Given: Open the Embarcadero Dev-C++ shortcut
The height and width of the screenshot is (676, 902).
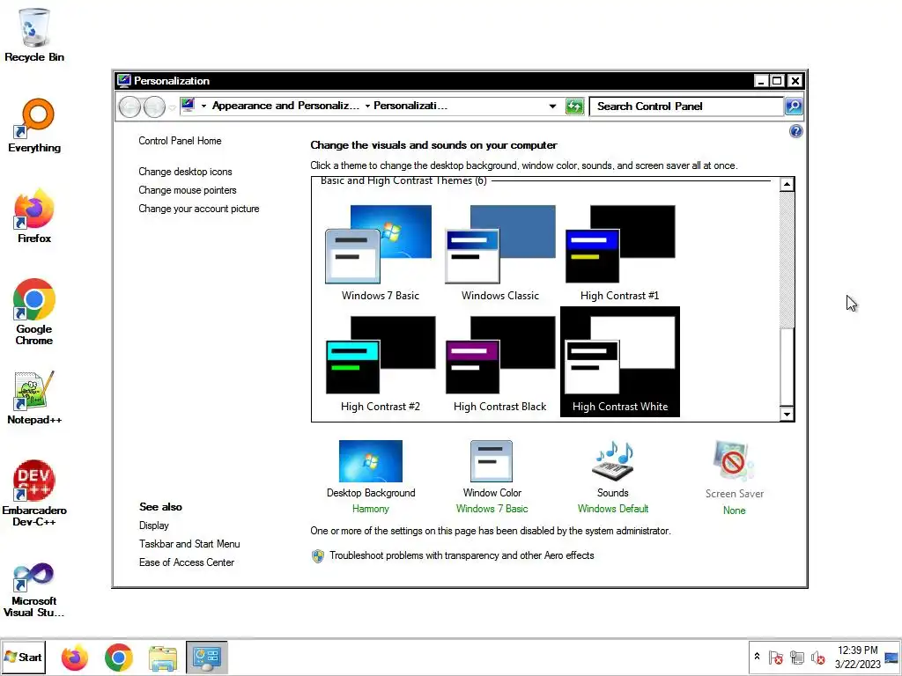Looking at the screenshot, I should tap(34, 493).
